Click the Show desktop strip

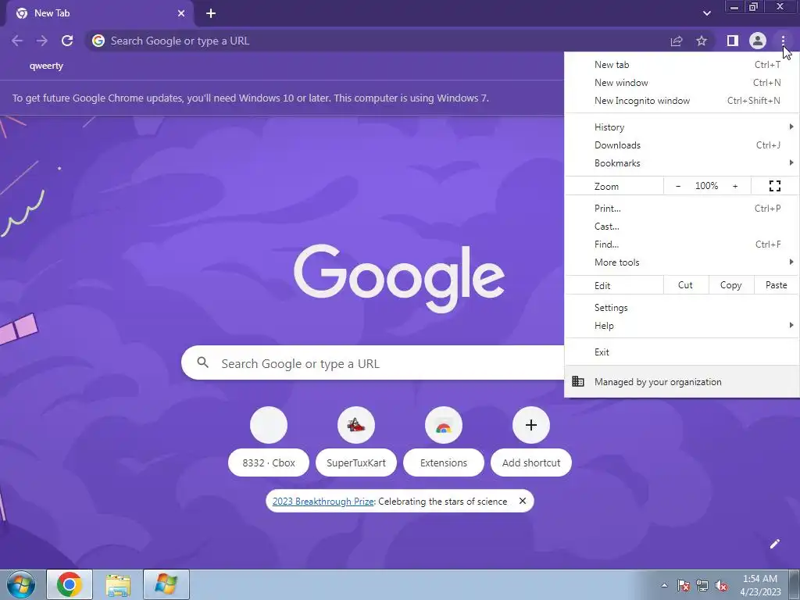[795, 584]
